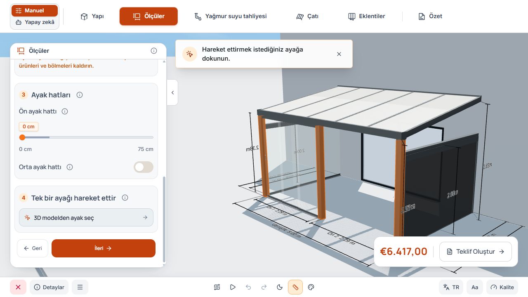Click 3D modelden ayak seç

tap(86, 217)
